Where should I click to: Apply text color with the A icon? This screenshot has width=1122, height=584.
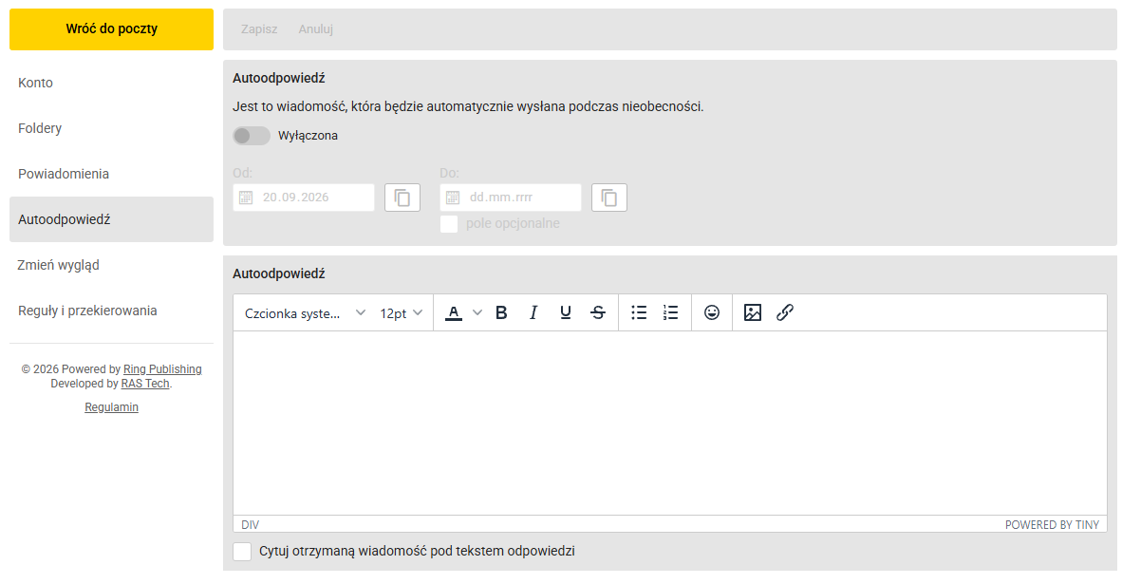(454, 312)
